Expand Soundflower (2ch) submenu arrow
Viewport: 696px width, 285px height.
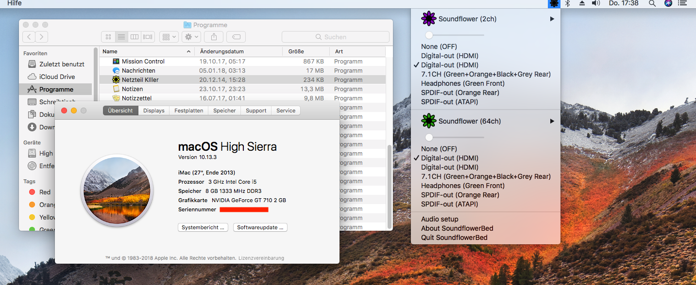[552, 19]
